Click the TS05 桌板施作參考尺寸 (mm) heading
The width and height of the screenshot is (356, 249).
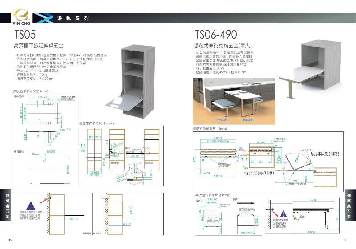pyautogui.click(x=31, y=91)
